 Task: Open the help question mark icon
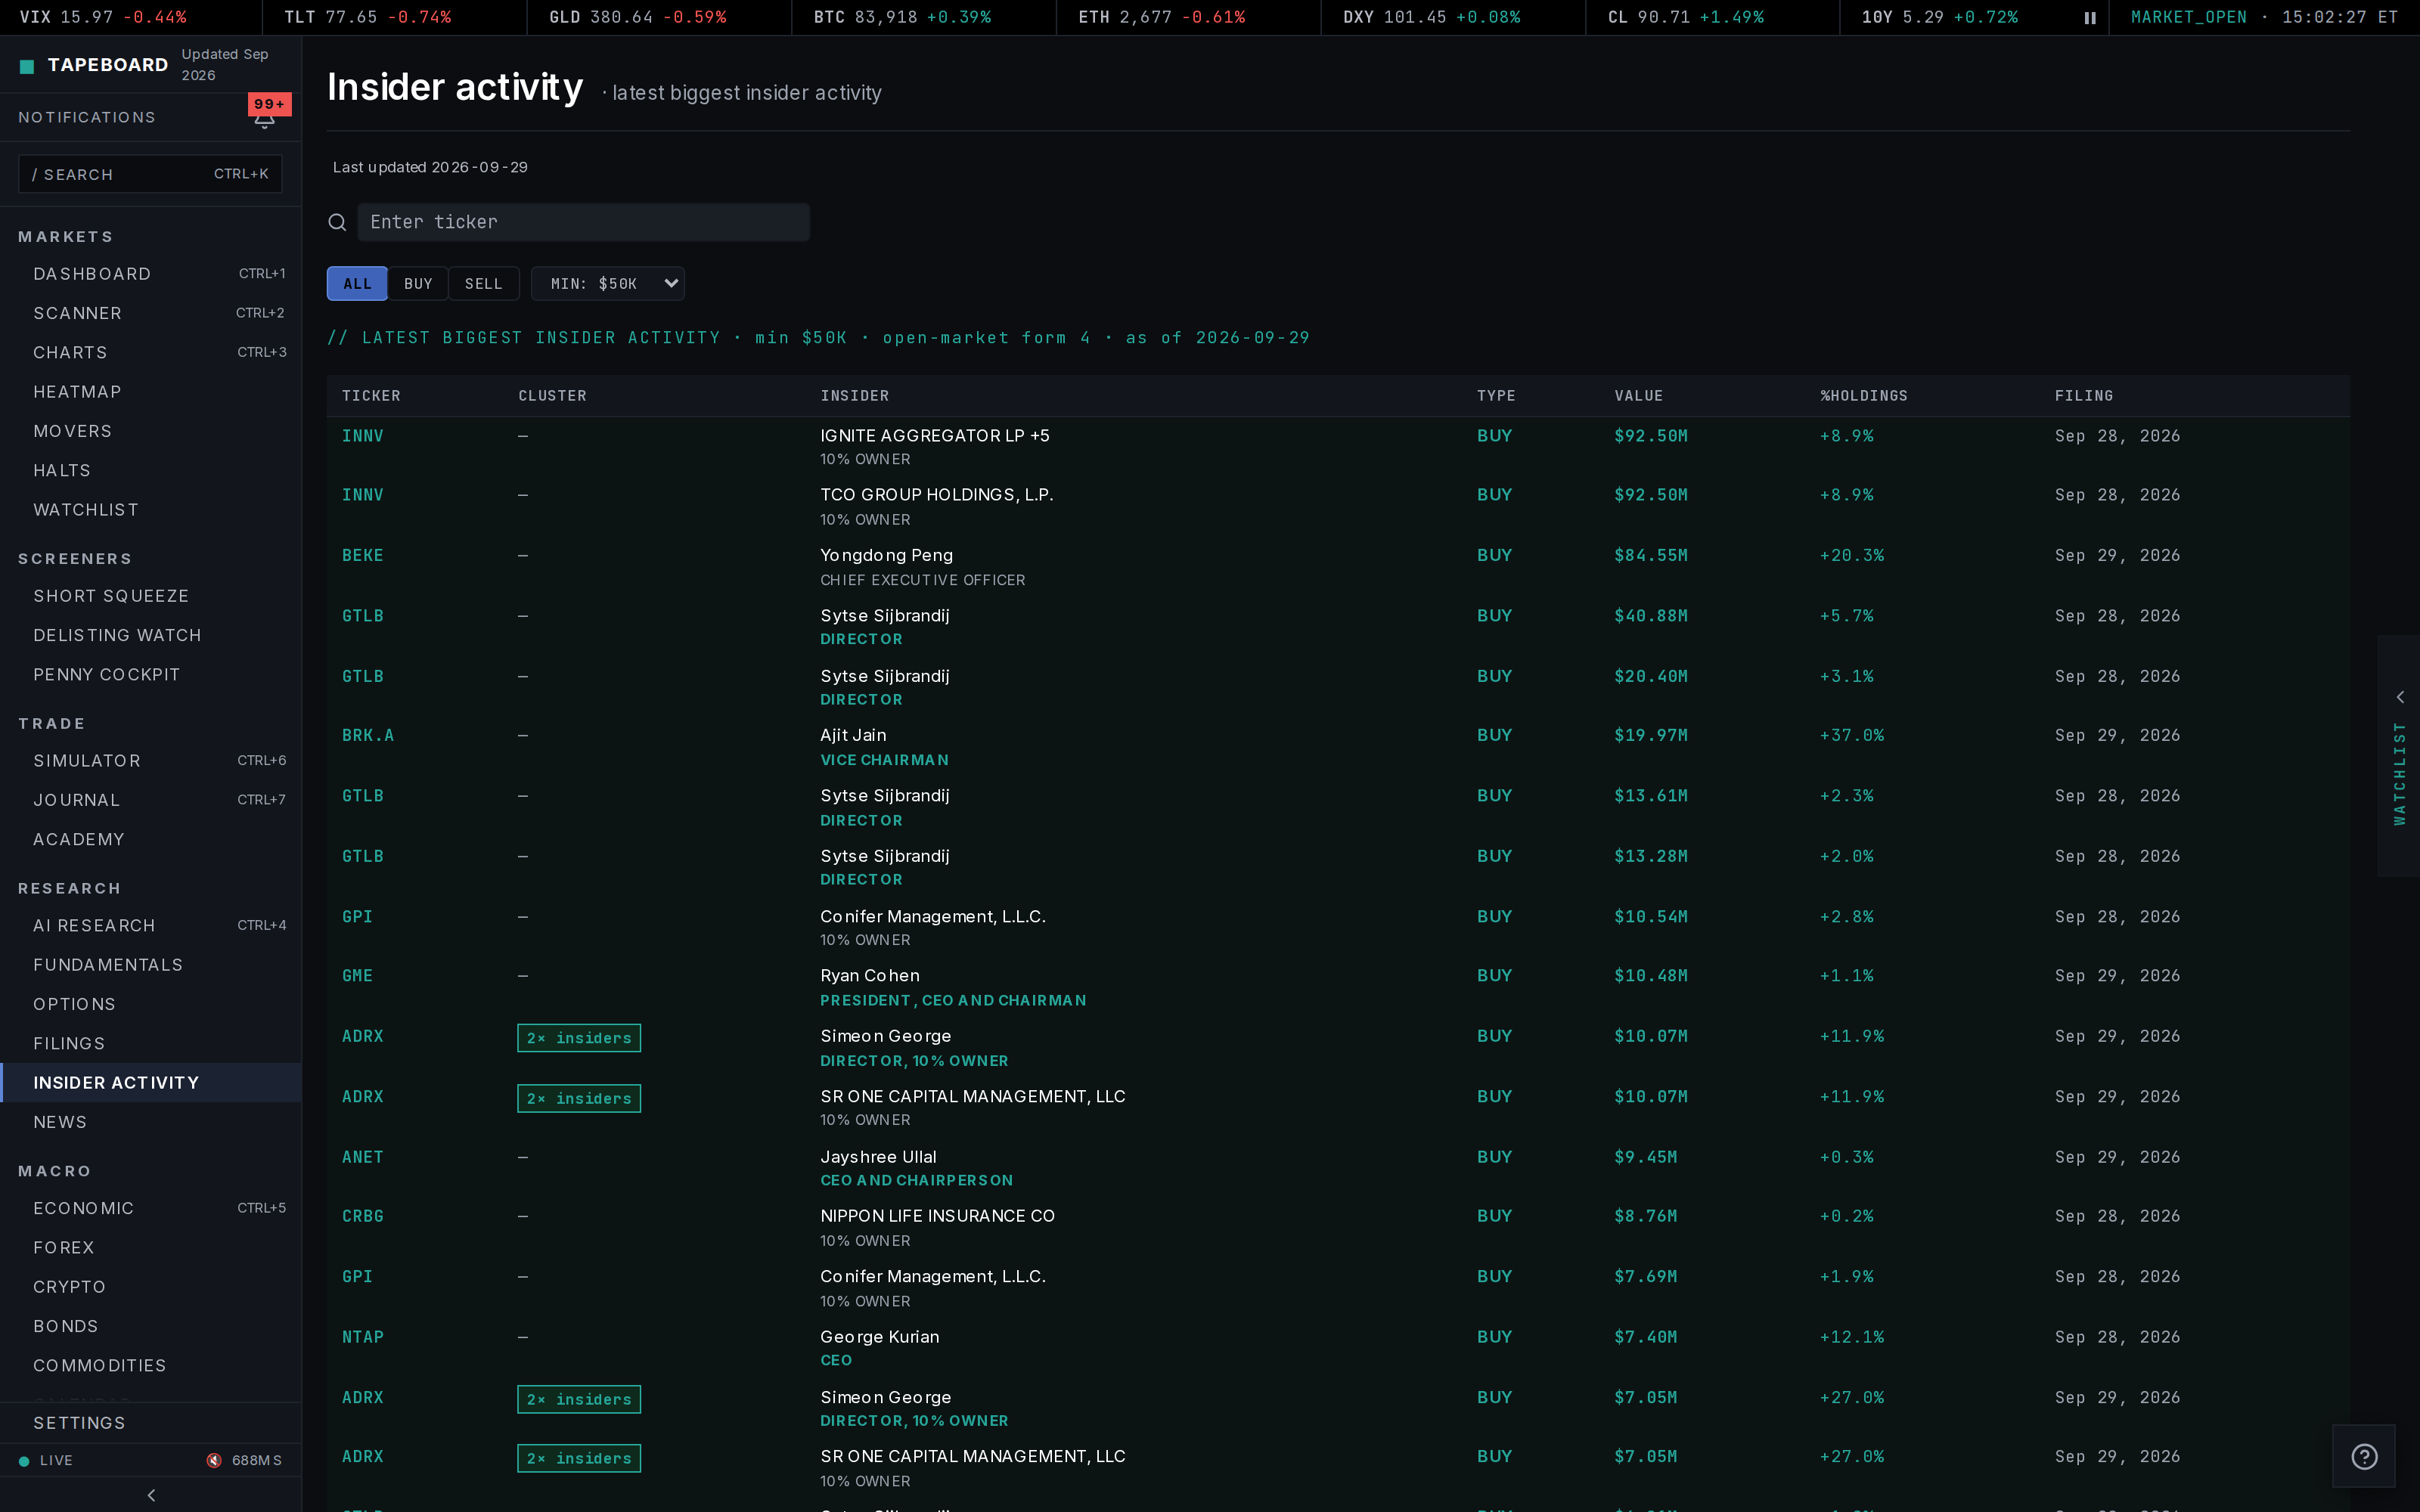click(2364, 1457)
